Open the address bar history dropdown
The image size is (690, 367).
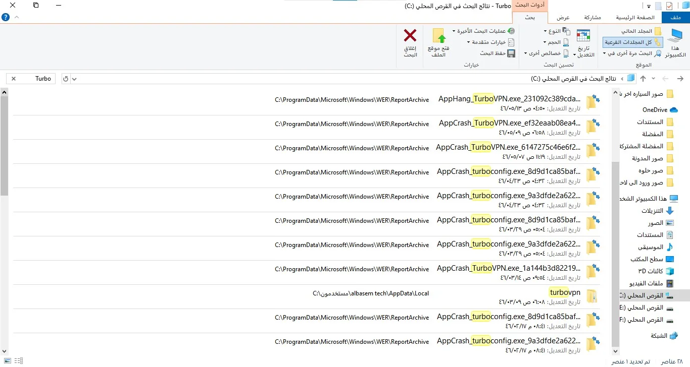click(74, 79)
